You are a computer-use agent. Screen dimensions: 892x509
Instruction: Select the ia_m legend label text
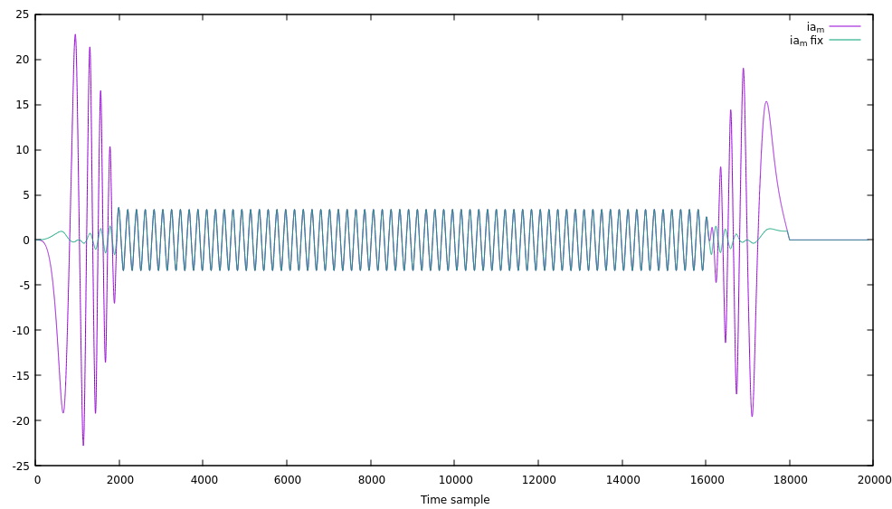(815, 27)
